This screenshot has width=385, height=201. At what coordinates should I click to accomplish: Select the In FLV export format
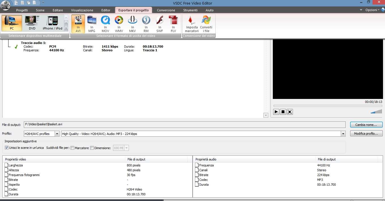point(173,24)
